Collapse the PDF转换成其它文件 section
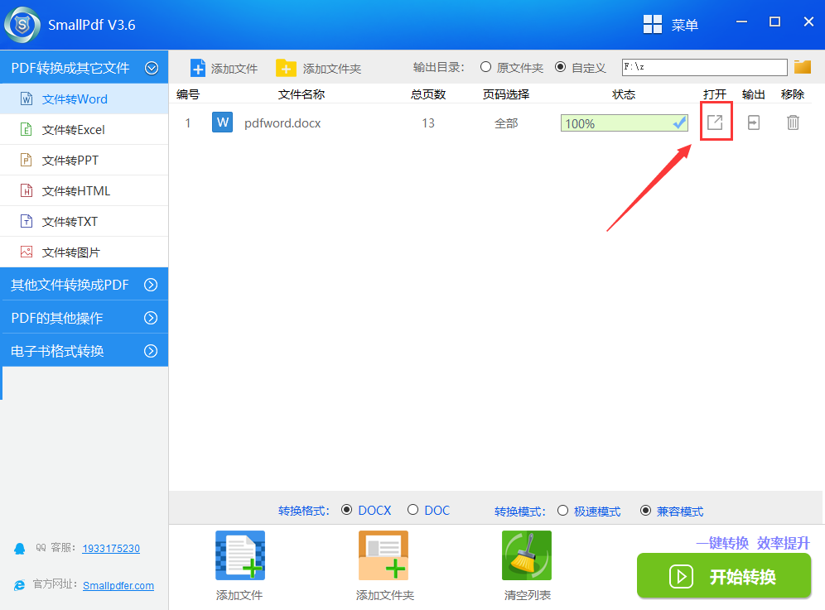 point(152,68)
